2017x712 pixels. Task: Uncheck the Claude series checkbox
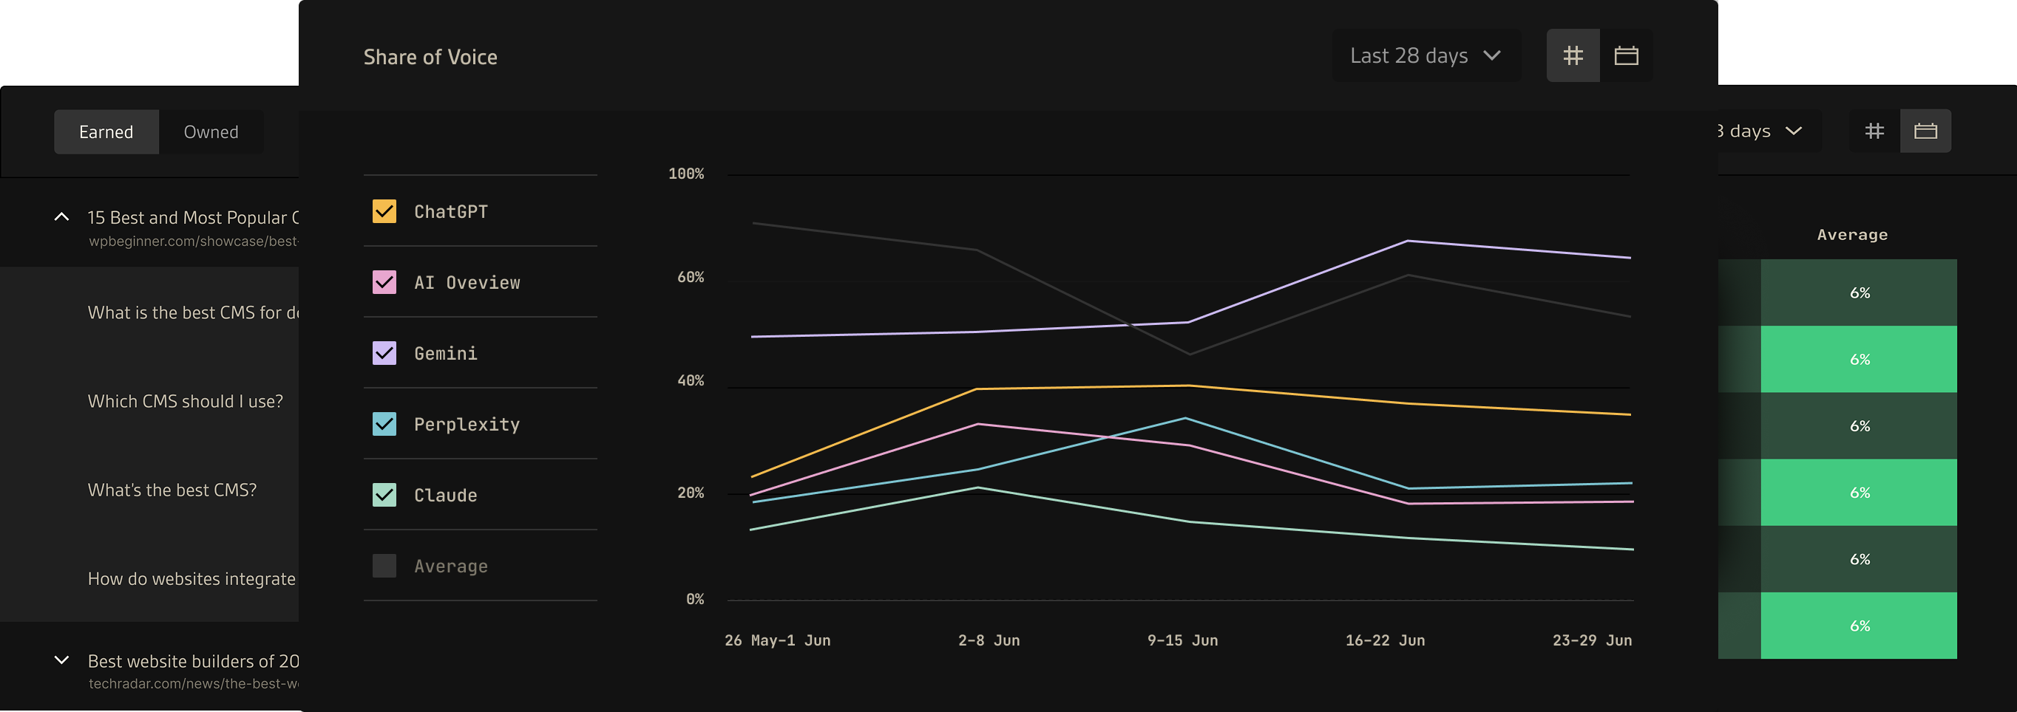384,495
